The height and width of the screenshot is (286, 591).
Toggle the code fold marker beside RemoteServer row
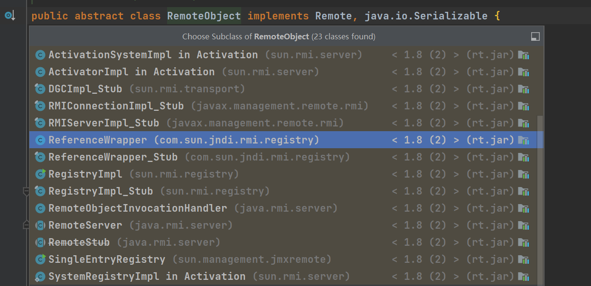click(x=26, y=225)
